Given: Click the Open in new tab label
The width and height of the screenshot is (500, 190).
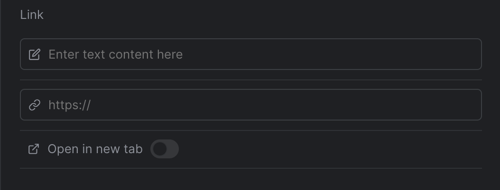Looking at the screenshot, I should [95, 149].
